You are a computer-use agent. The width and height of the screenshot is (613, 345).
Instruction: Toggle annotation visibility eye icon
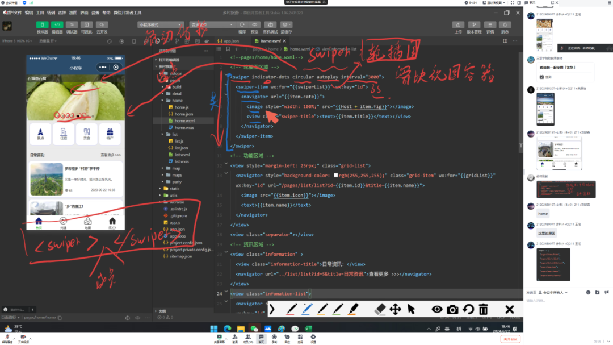tap(437, 309)
